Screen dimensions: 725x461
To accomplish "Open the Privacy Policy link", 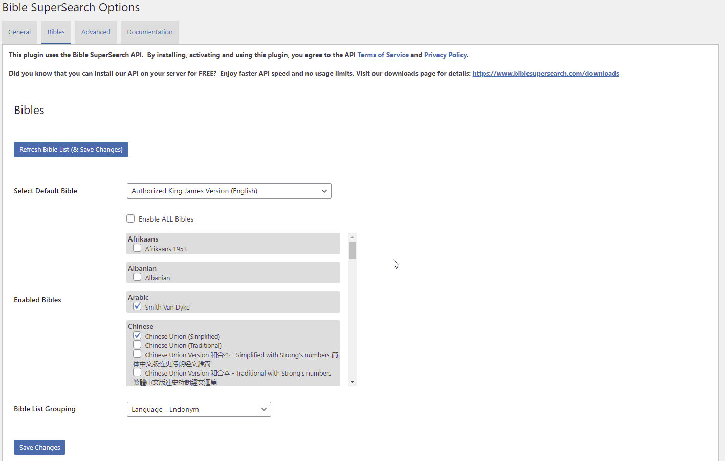I will (445, 55).
